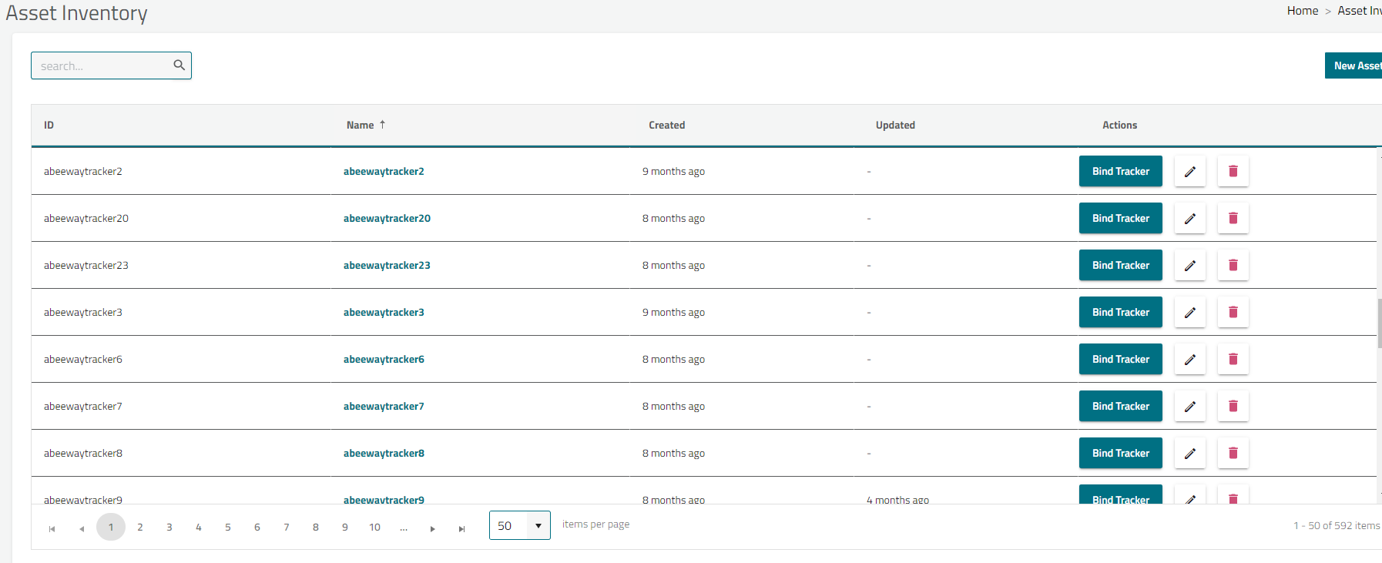Click Bind Tracker for abeewaytracker8
The height and width of the screenshot is (563, 1382).
tap(1120, 454)
